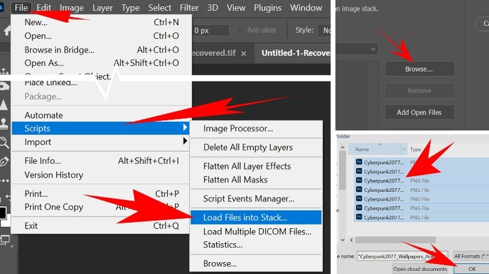Select the Pen tool

point(4,161)
